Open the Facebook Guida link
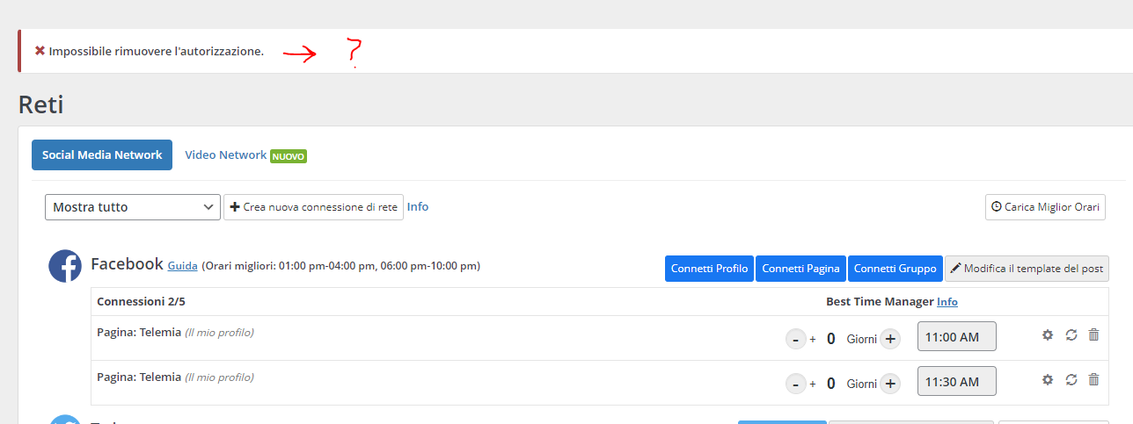 tap(182, 266)
